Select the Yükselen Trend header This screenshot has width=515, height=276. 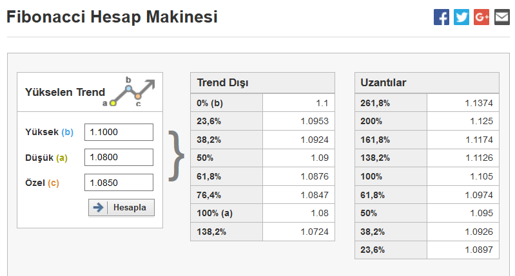click(65, 92)
